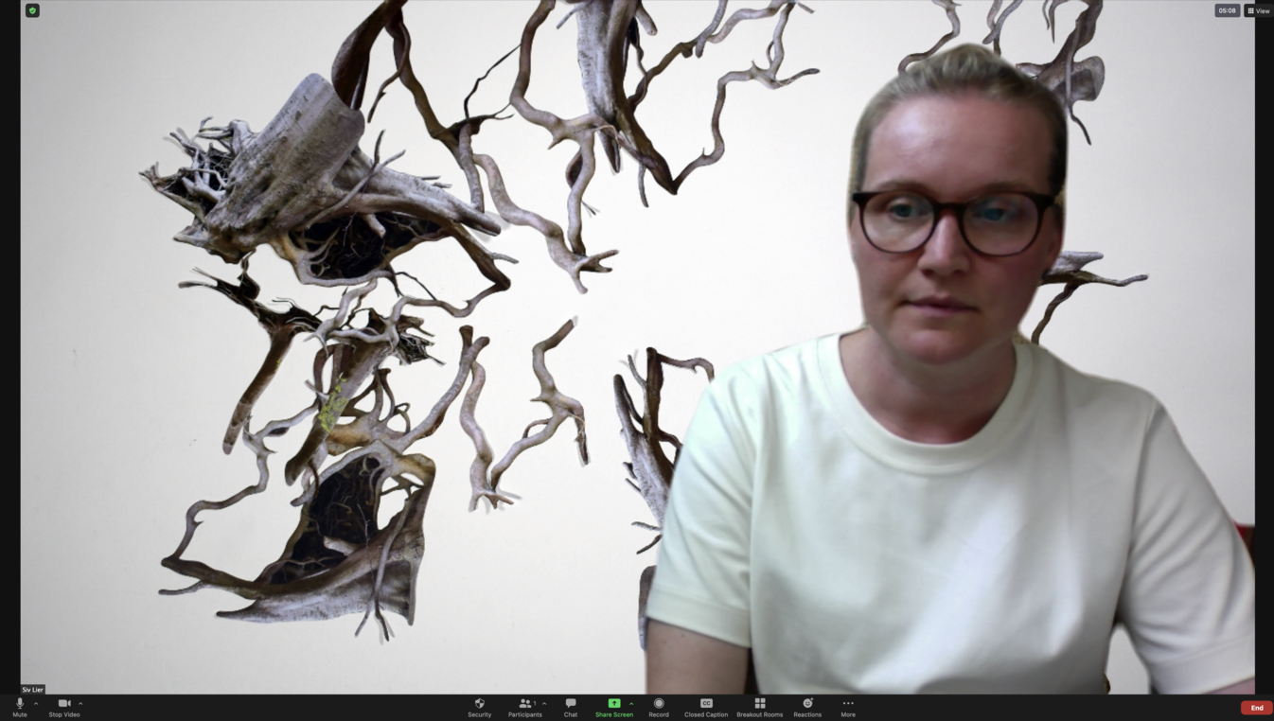The image size is (1274, 721).
Task: Click the Siv Lier name label
Action: coord(33,690)
